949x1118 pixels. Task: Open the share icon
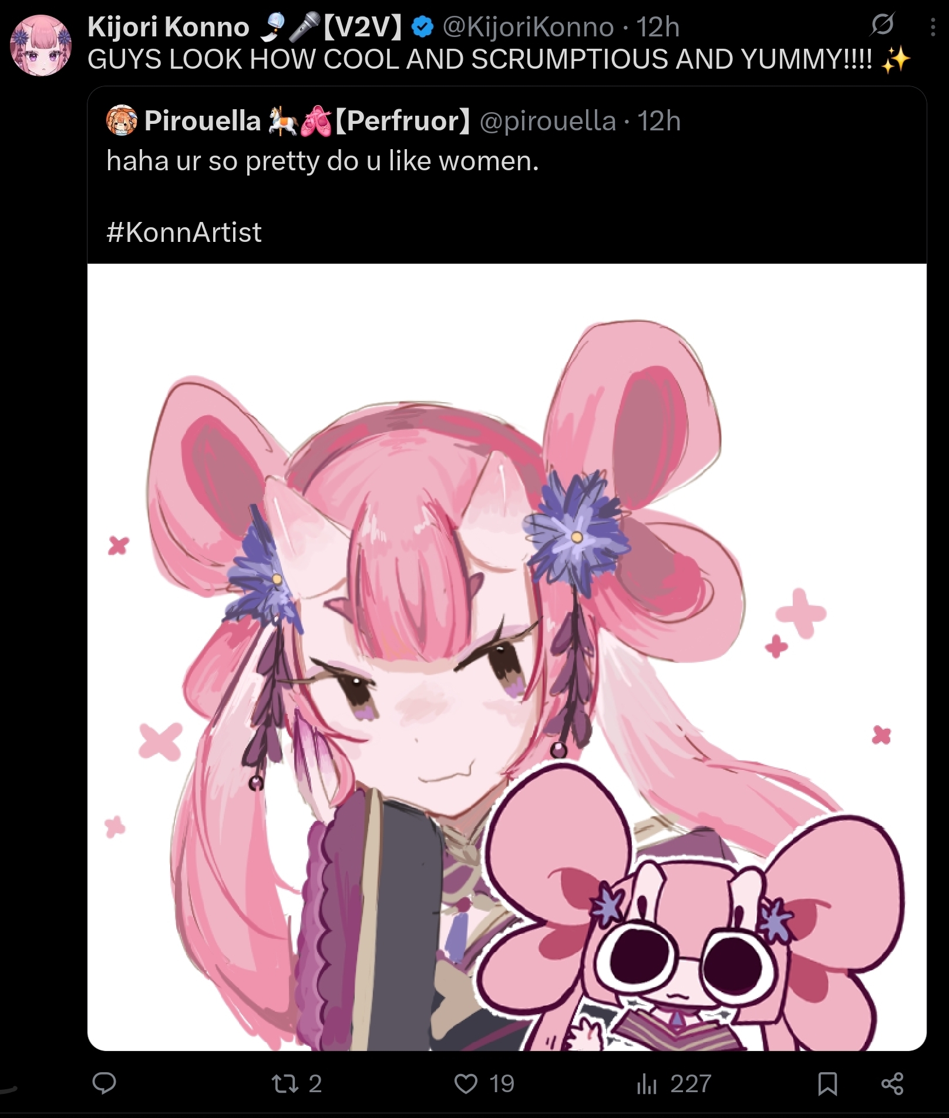pos(892,1084)
